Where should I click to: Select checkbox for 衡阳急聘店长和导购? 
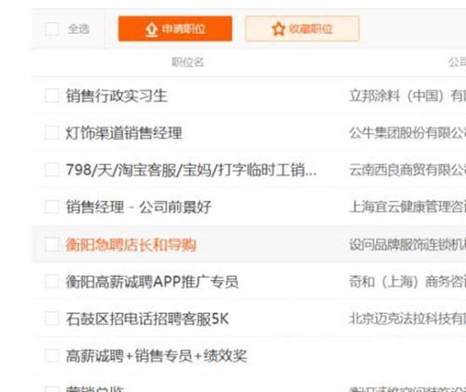click(52, 245)
